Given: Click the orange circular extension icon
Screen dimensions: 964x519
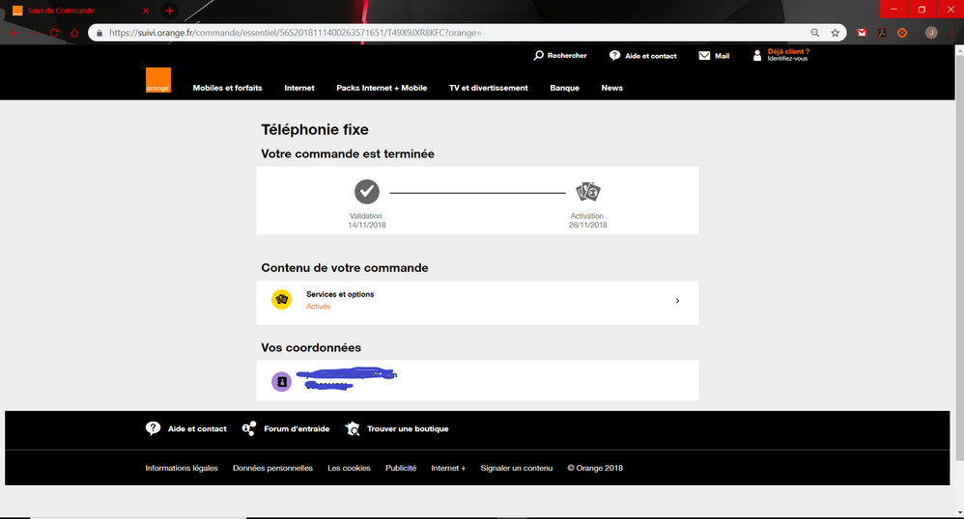Looking at the screenshot, I should [x=902, y=33].
